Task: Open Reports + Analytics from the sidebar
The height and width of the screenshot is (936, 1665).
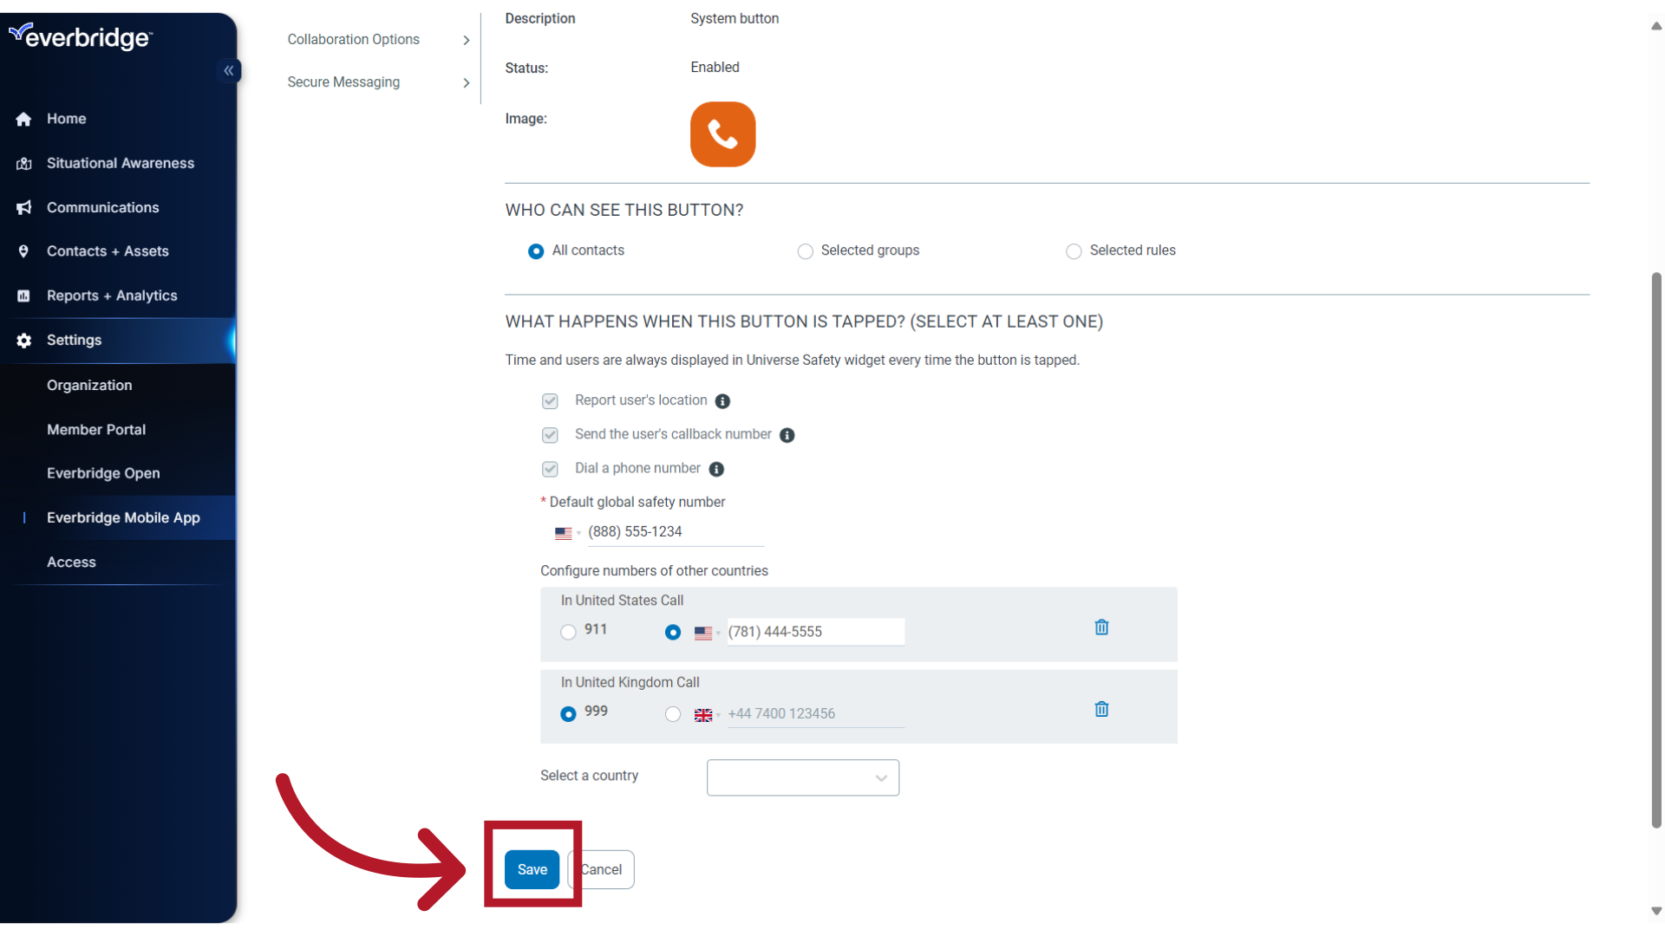Action: (x=113, y=296)
